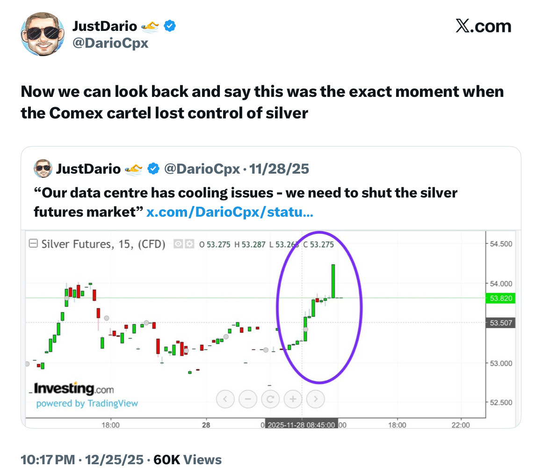Click the 2025-11-28 08:45:00 time marker

[x=302, y=425]
